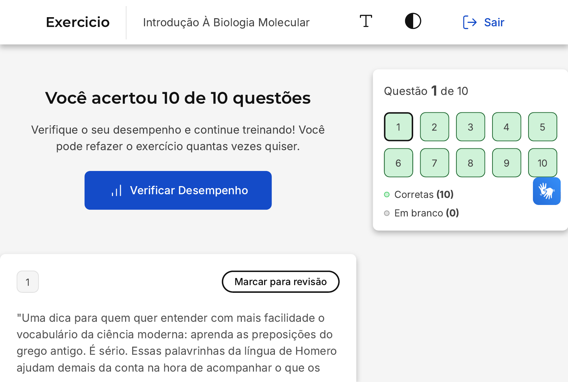Go to question 9
The width and height of the screenshot is (568, 382).
tap(506, 163)
